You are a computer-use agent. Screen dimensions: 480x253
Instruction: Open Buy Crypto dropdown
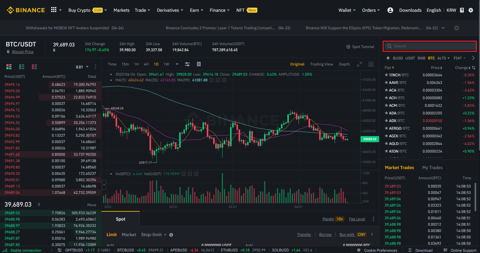point(88,10)
